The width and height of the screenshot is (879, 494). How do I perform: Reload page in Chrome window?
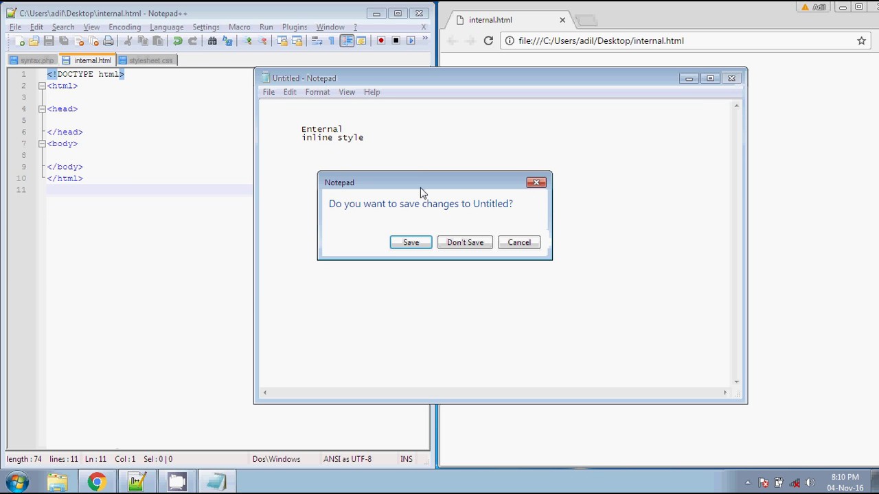(x=488, y=40)
